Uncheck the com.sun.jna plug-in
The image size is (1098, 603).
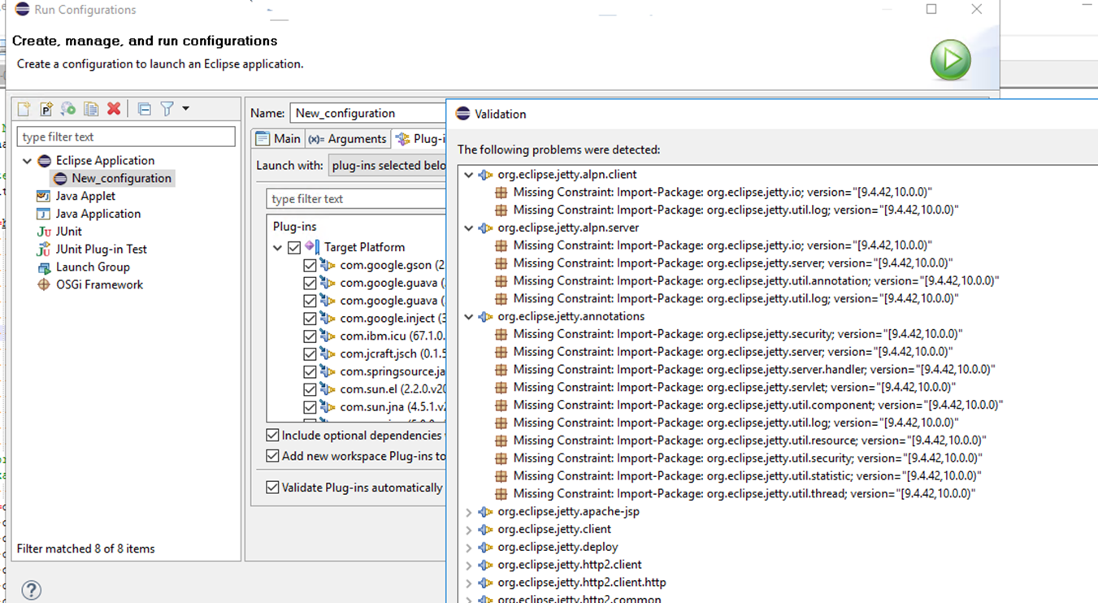coord(310,407)
